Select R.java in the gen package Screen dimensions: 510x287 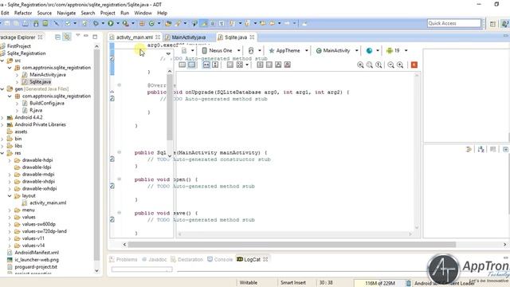[x=36, y=110]
